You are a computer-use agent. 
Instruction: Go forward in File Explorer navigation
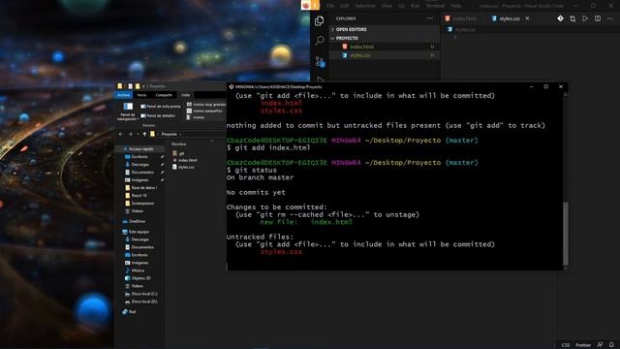tap(130, 134)
